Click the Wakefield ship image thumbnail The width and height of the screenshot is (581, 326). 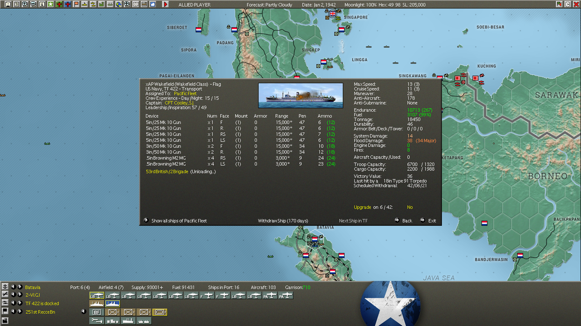pos(300,96)
